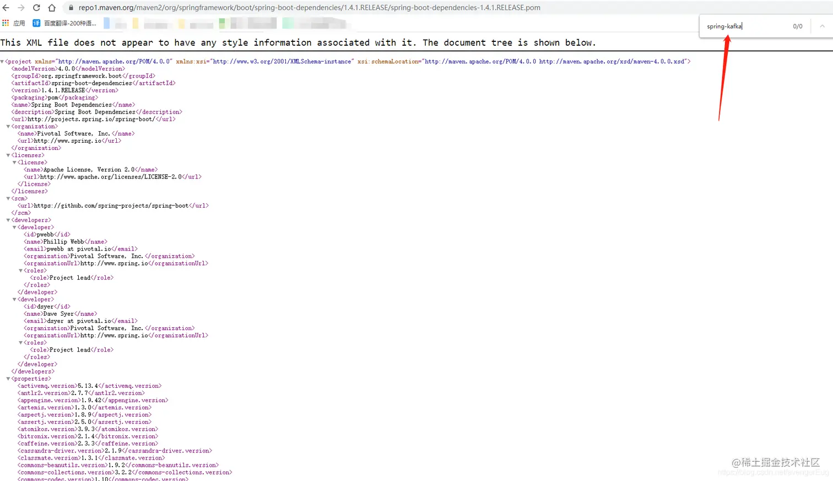Click the projects.spring.io/spring-boot url line
Screen dimensions: 833x481
pyautogui.click(x=94, y=119)
